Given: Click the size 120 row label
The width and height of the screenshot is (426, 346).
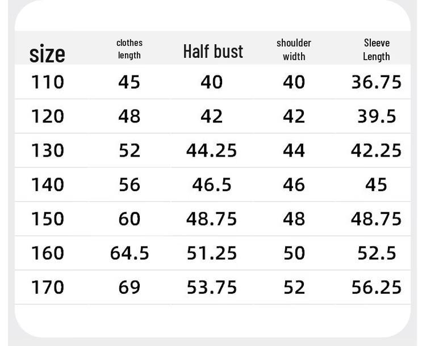Looking at the screenshot, I should pos(47,116).
